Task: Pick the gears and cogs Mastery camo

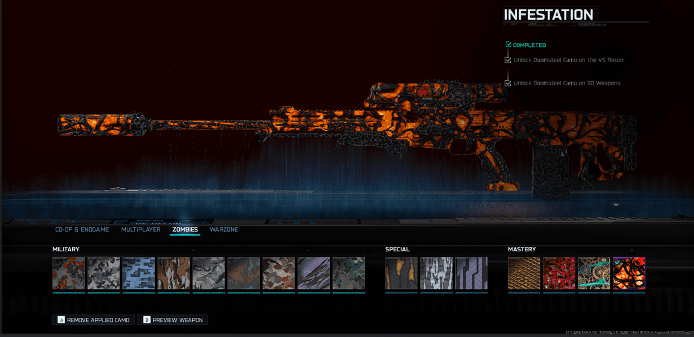Action: point(594,273)
